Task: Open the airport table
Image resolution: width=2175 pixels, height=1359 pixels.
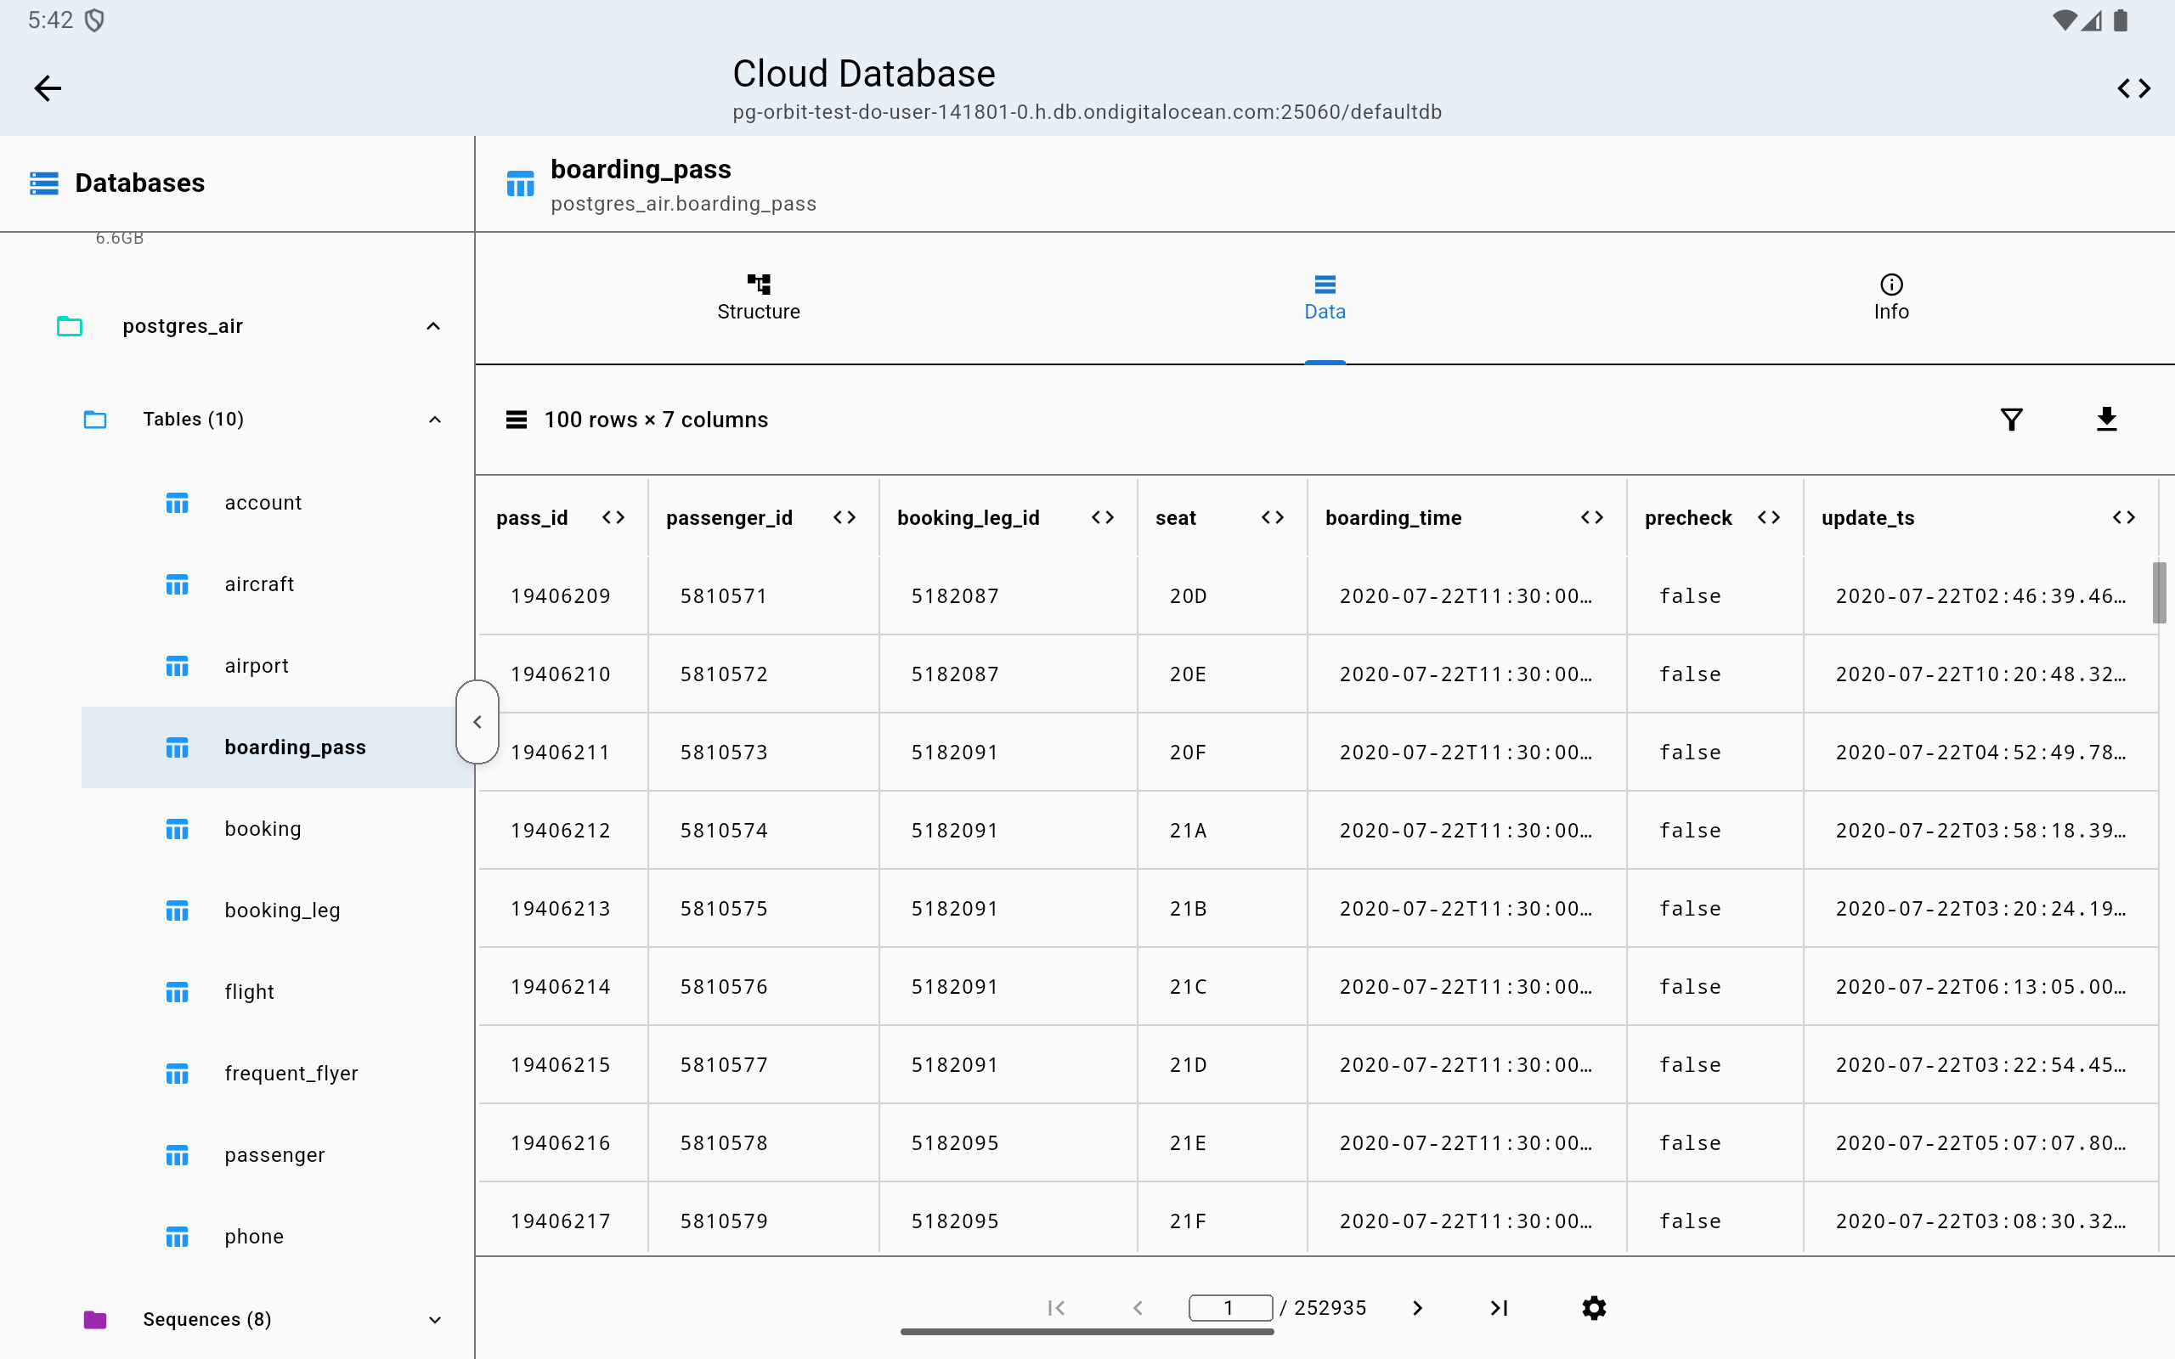Action: tap(277, 666)
